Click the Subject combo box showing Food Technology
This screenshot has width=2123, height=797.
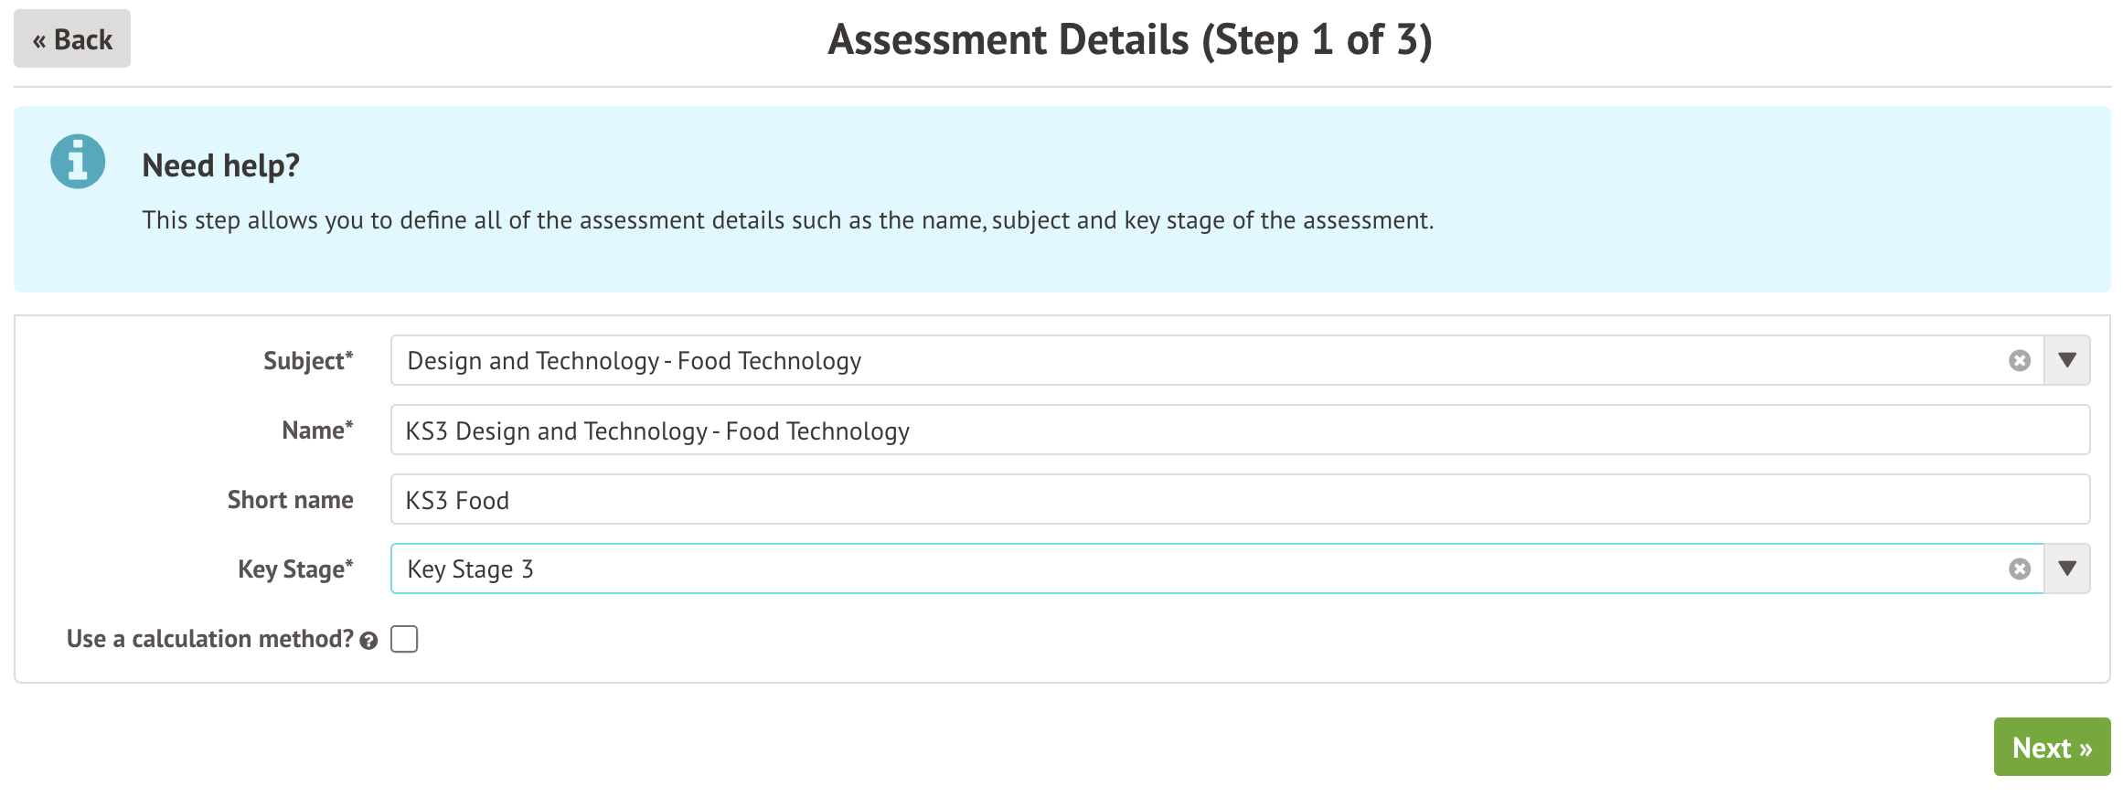coord(1189,361)
